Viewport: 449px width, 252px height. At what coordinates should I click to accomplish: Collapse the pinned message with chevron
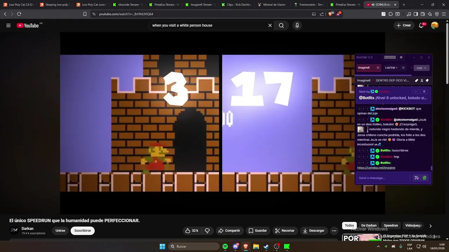click(416, 91)
